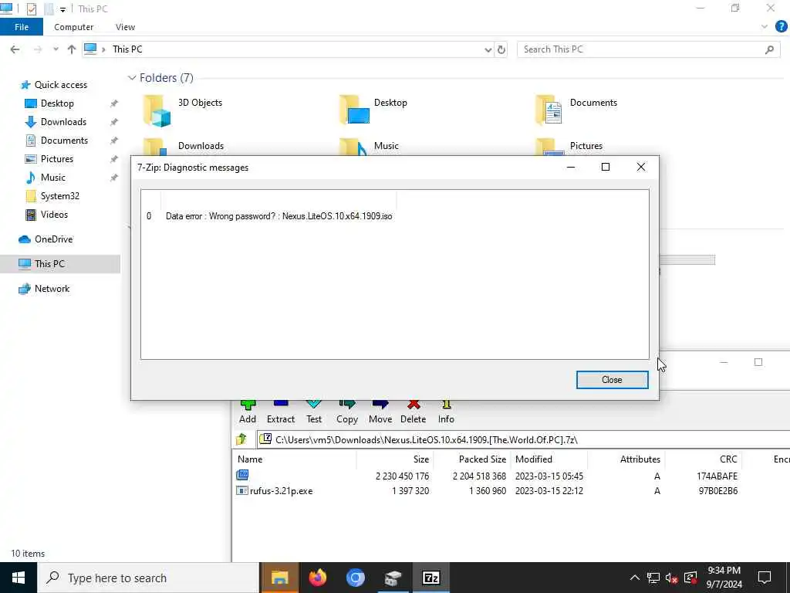This screenshot has width=790, height=593.
Task: Go up one level in Explorer
Action: click(x=72, y=49)
